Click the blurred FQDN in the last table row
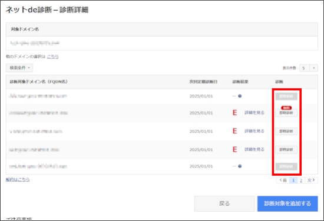Screen dimensions: 324x221 click(x=38, y=166)
